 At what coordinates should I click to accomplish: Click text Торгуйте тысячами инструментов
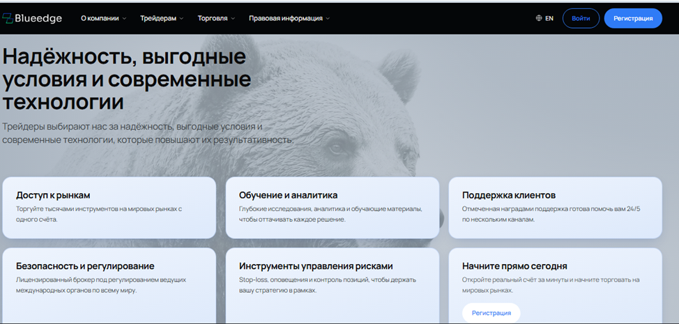point(99,214)
